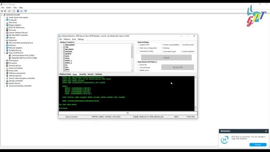Open the Action menu in Device Manager
The image size is (270, 152).
[x=8, y=8]
